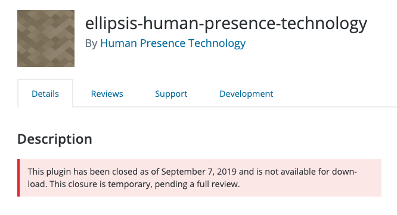This screenshot has height=215, width=397.
Task: Select the Details tab
Action: [45, 94]
